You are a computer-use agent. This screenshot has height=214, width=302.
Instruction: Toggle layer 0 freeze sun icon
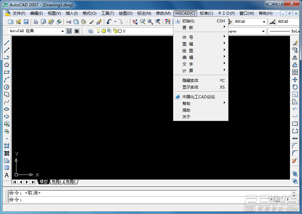(x=104, y=31)
